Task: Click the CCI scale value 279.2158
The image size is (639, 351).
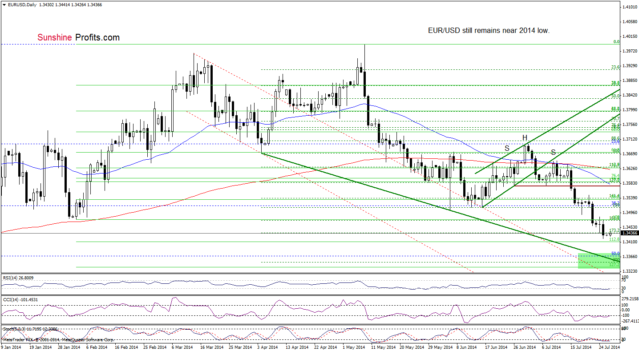Action: point(630,299)
